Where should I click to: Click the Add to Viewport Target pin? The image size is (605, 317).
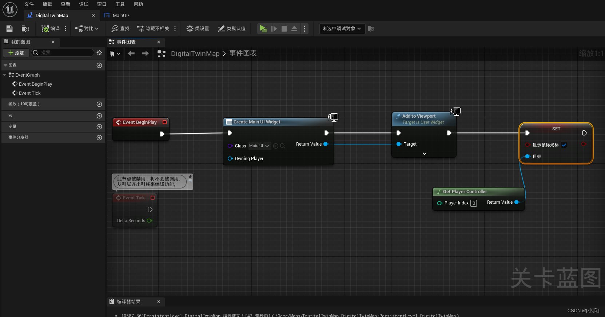(399, 144)
